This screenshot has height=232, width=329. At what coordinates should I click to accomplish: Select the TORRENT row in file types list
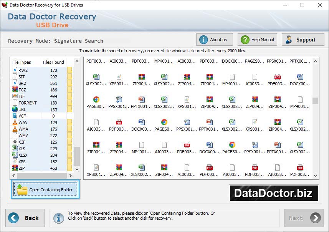coord(28,103)
